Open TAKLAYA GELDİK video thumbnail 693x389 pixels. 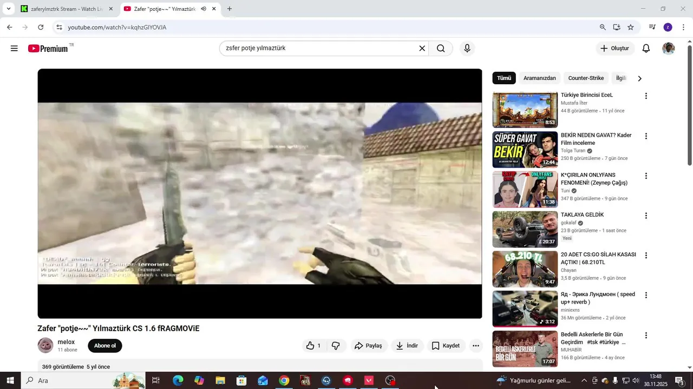click(525, 230)
